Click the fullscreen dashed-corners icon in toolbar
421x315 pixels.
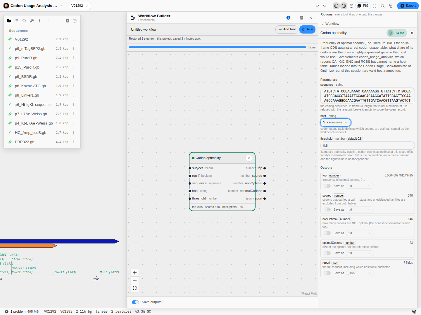[375, 6]
